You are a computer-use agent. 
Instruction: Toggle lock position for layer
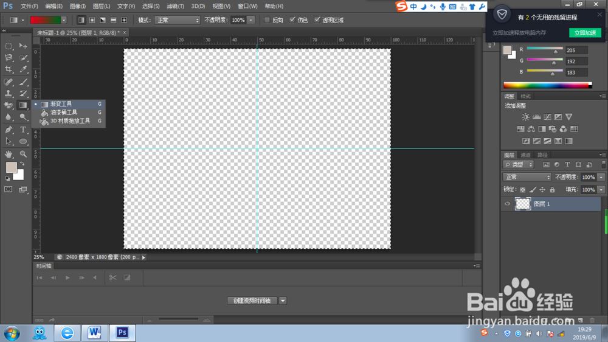pyautogui.click(x=542, y=190)
